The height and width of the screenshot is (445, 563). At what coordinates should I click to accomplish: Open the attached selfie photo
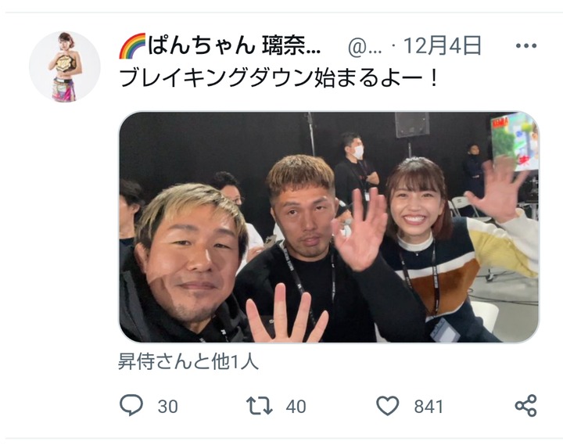(329, 227)
